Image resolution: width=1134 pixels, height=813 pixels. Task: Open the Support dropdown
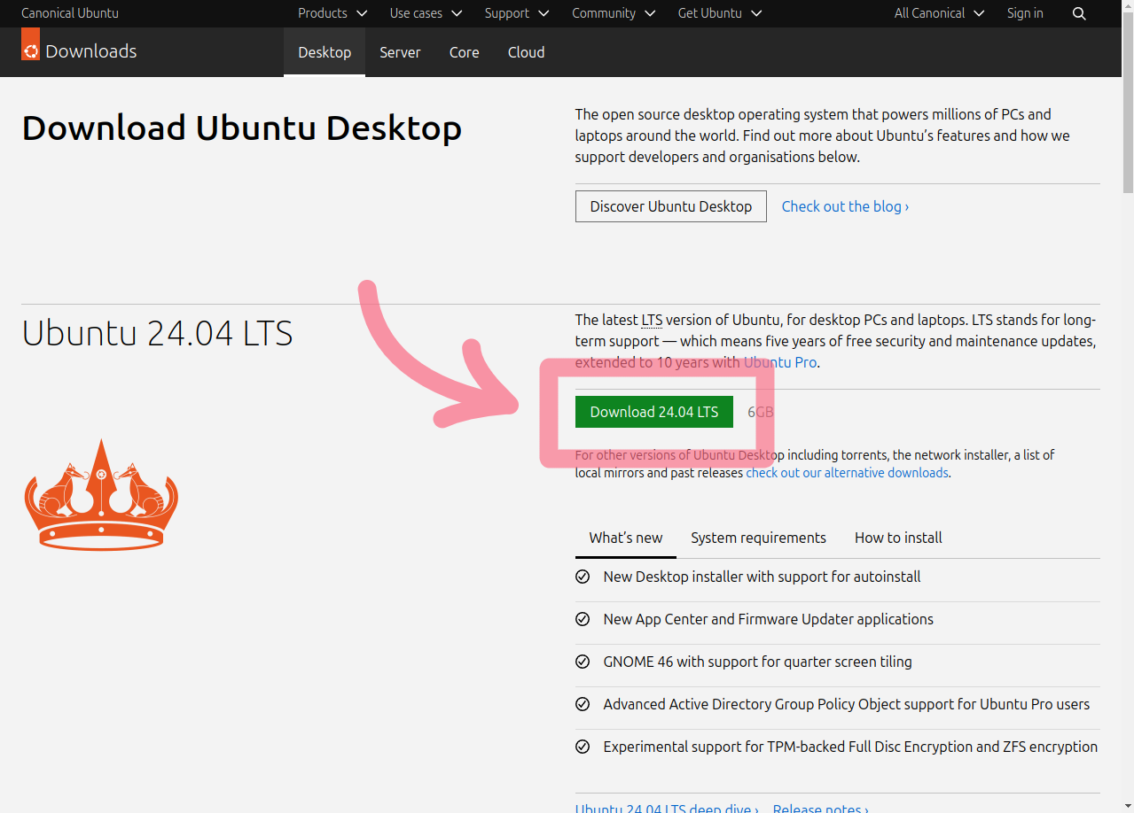(x=517, y=13)
